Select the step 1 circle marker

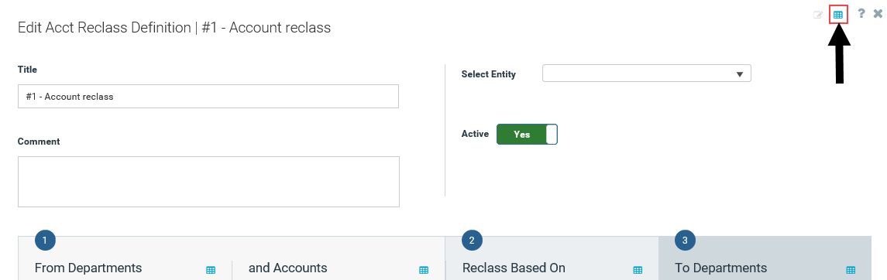pyautogui.click(x=45, y=240)
